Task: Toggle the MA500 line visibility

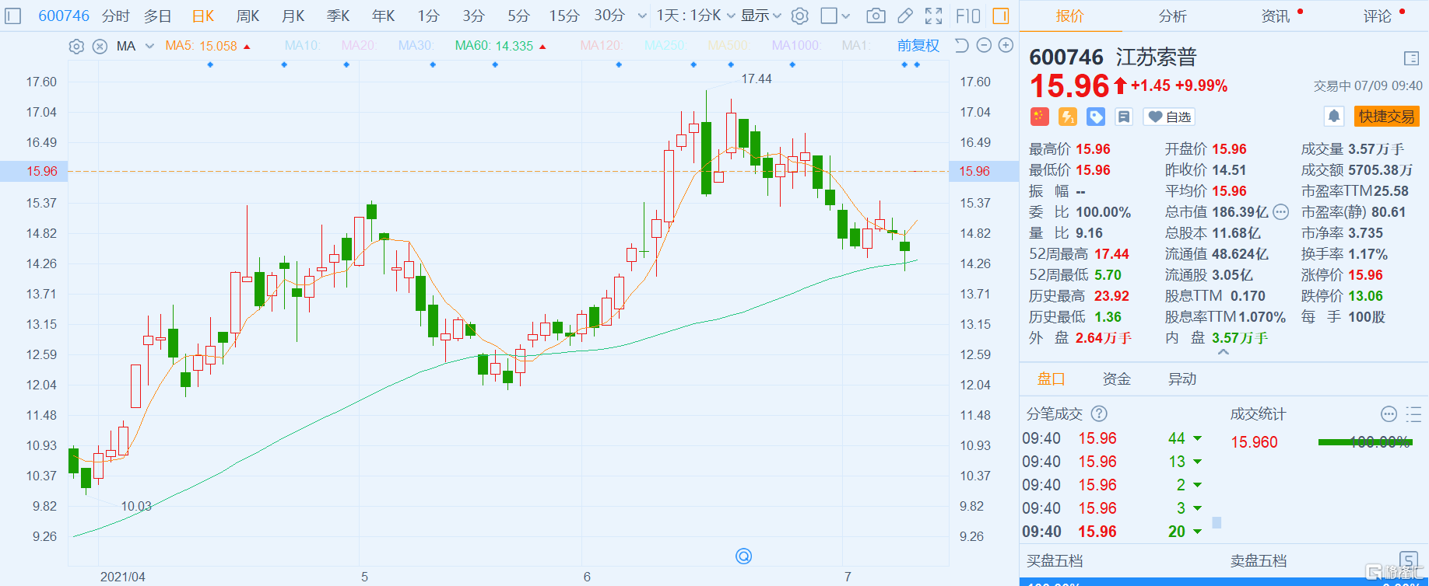Action: (x=728, y=46)
